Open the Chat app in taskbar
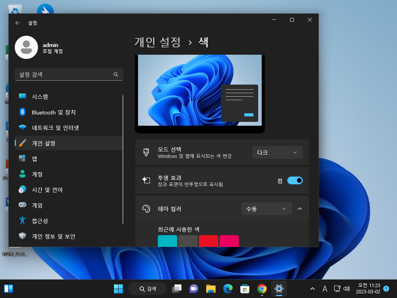Viewport: 397px width, 298px height. tap(194, 289)
